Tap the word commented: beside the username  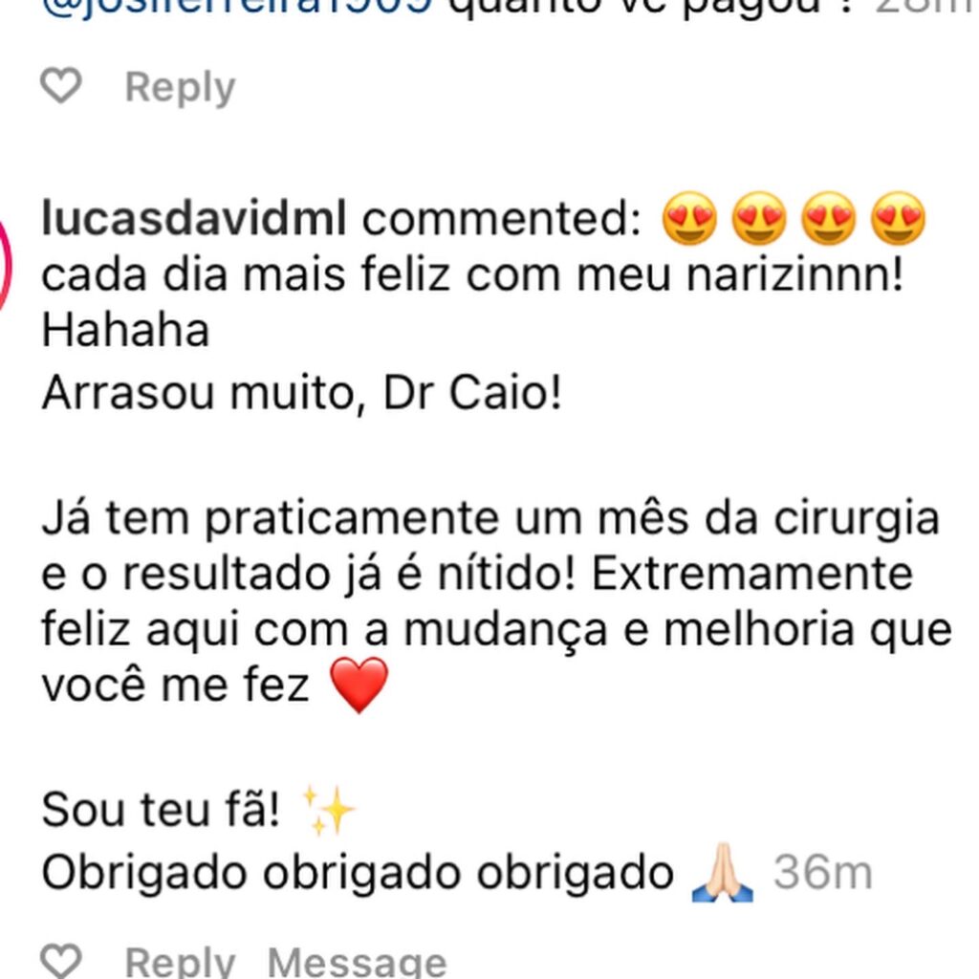[x=501, y=219]
